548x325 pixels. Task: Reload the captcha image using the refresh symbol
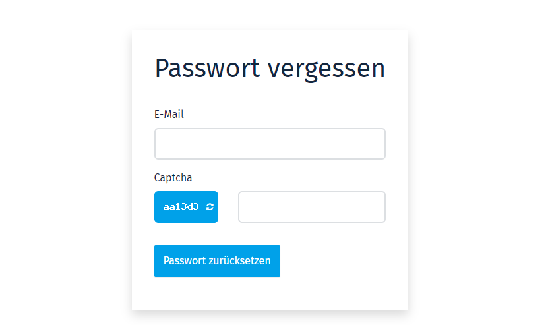point(210,207)
